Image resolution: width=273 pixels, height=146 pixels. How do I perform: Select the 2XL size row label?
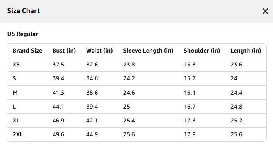(18, 134)
